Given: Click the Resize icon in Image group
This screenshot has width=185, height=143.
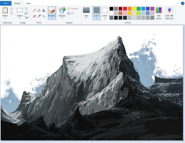Looking at the screenshot, I should coord(26,13).
